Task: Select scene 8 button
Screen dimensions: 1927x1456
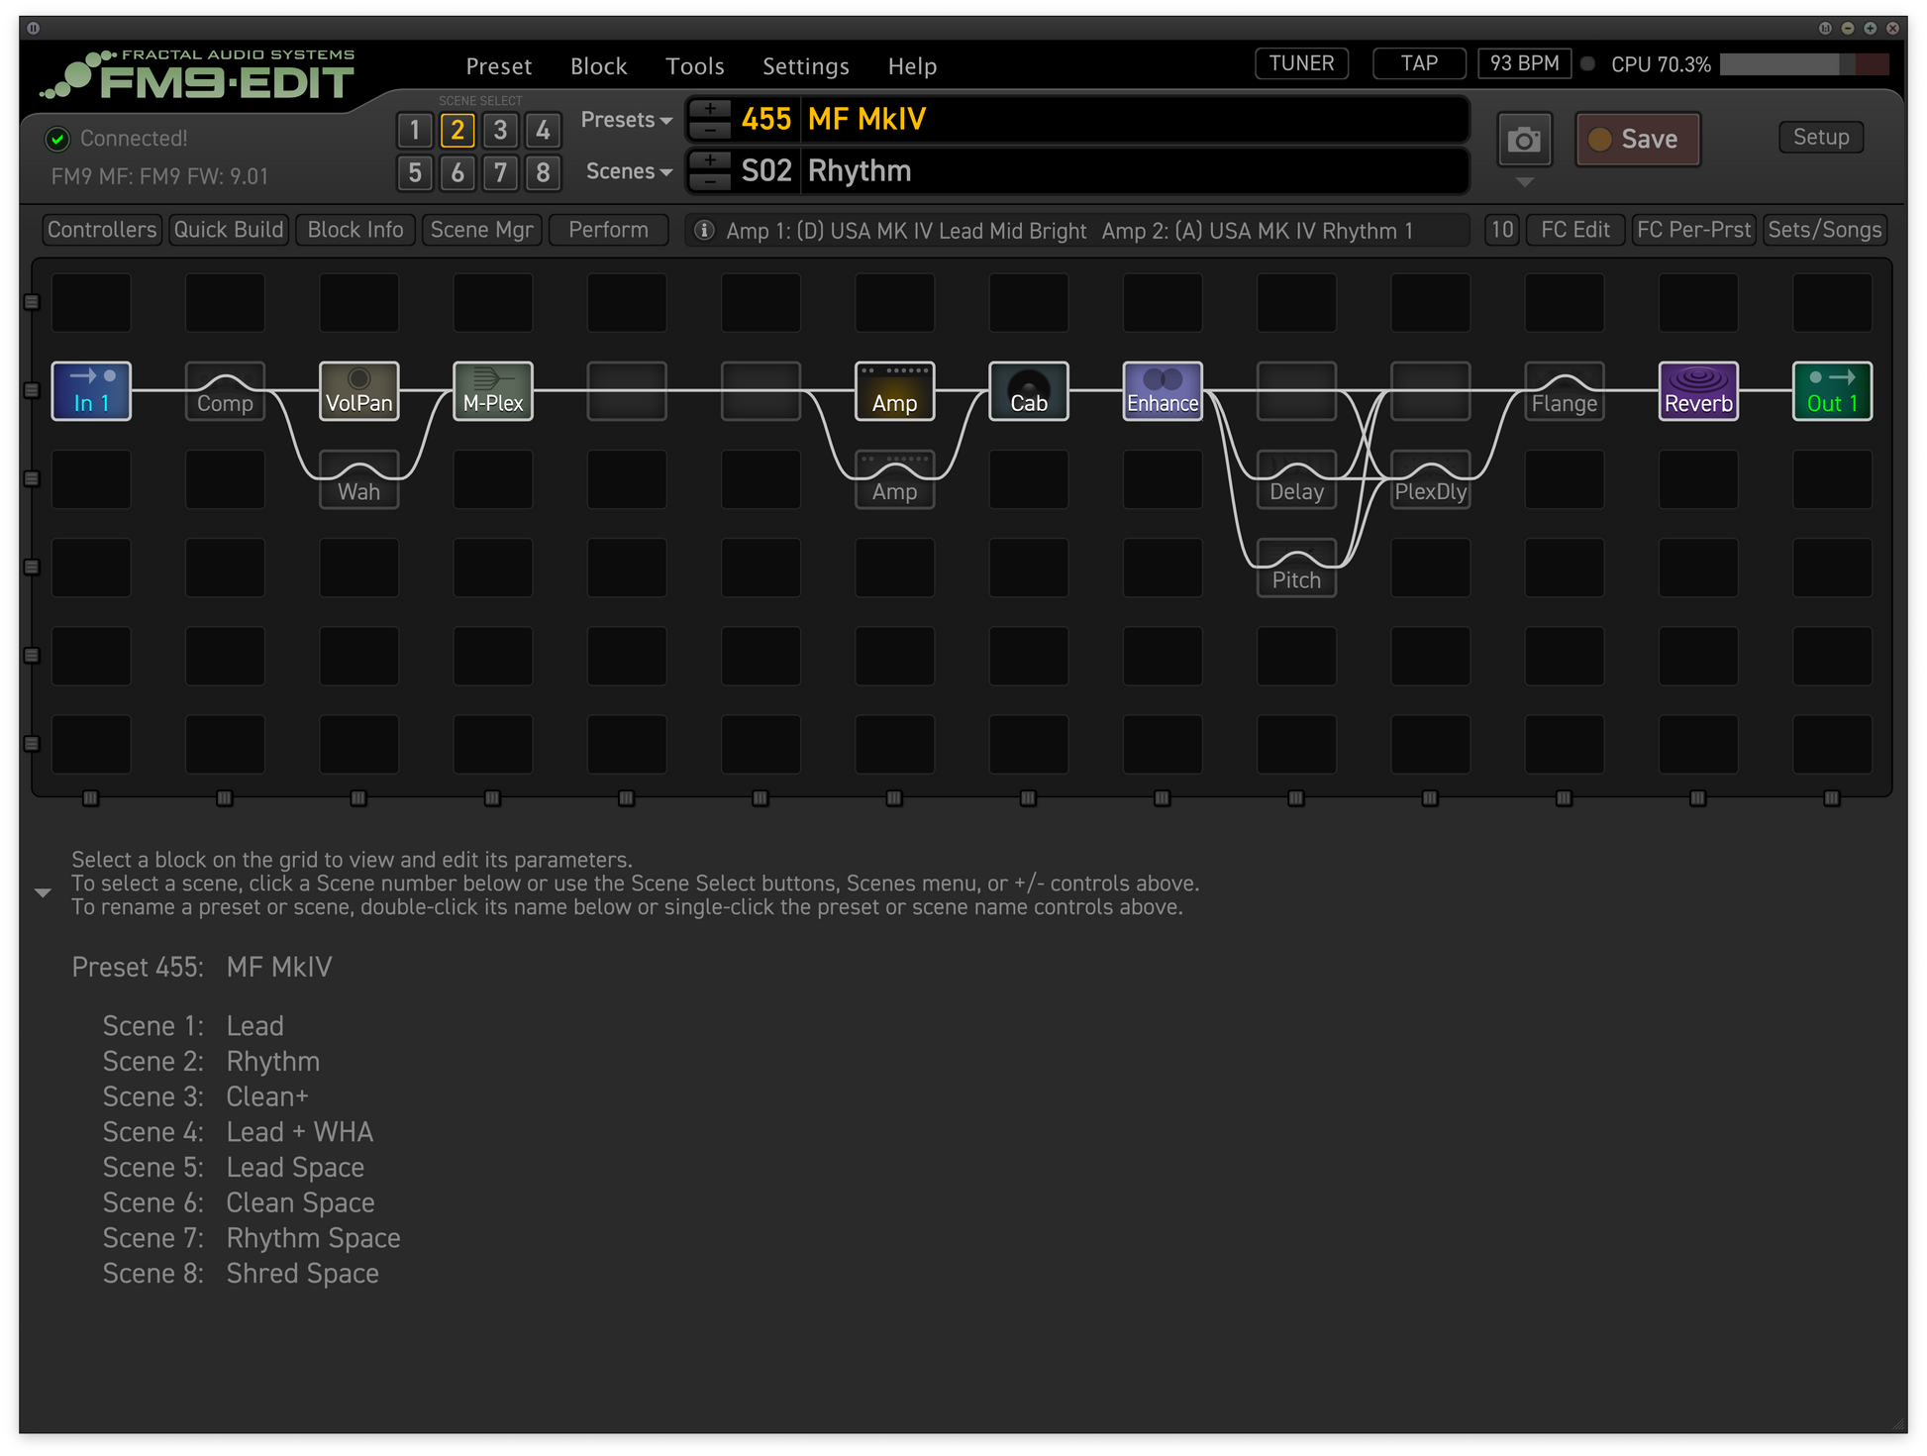Action: (x=543, y=173)
